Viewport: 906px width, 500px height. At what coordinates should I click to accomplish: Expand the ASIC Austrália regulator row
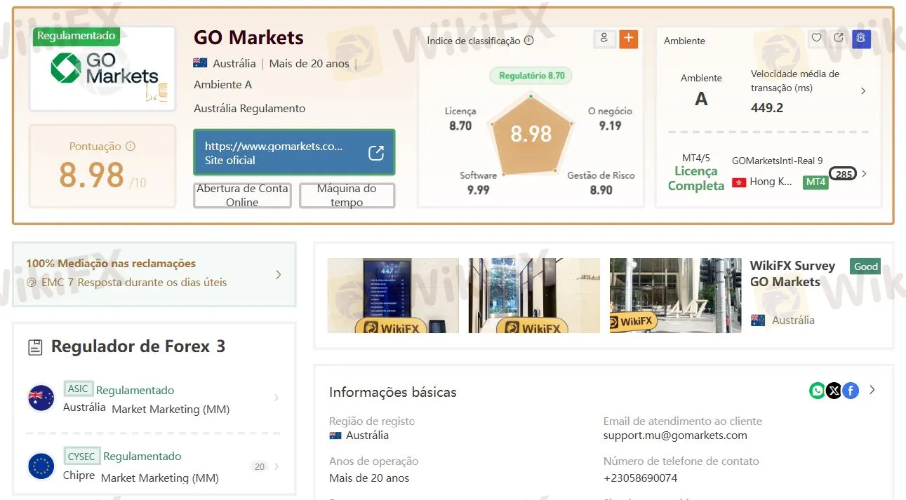(x=154, y=398)
